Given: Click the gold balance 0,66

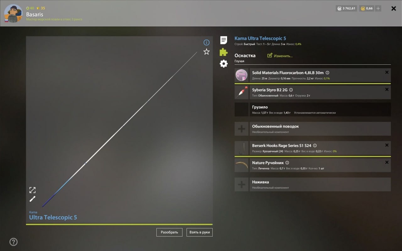Looking at the screenshot, I should tap(367, 8).
